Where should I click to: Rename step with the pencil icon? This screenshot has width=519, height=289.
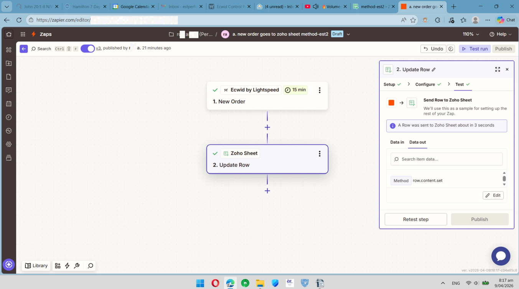(434, 70)
